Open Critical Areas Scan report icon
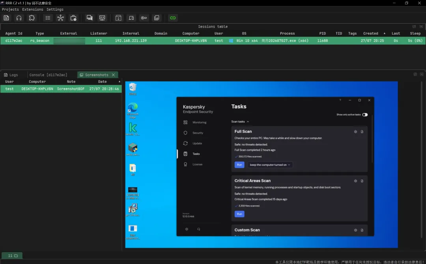 tap(362, 181)
